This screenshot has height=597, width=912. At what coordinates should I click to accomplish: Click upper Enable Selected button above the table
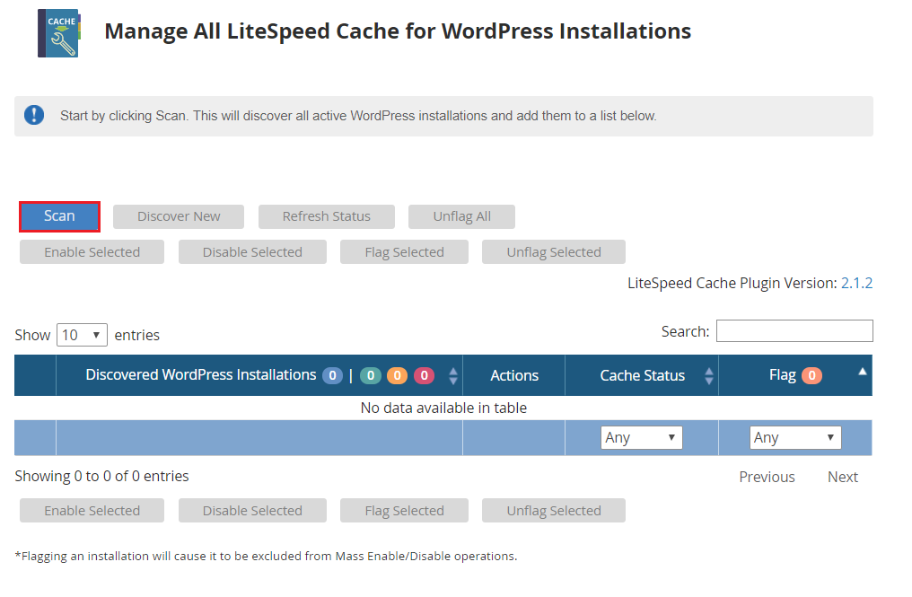coord(92,252)
